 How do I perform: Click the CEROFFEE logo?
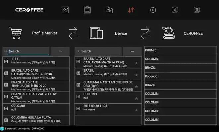(x=29, y=10)
